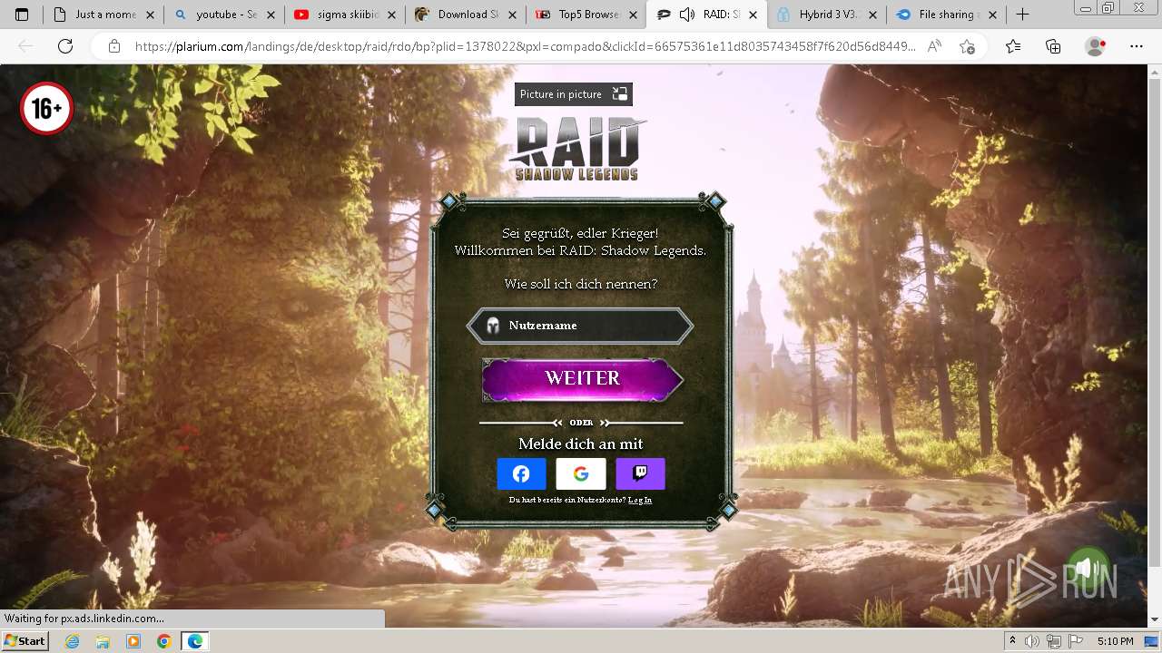Enable Picture in picture mode

pyautogui.click(x=573, y=94)
